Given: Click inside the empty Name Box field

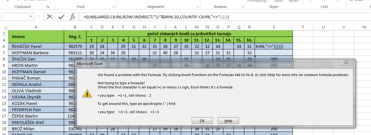Looking at the screenshot, I should pos(15,17).
